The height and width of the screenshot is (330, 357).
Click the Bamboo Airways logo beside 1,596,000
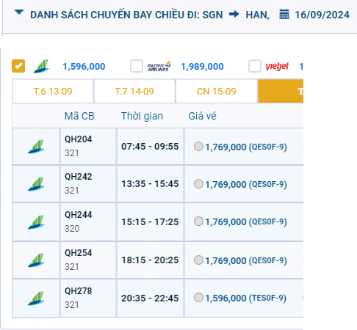pos(41,66)
